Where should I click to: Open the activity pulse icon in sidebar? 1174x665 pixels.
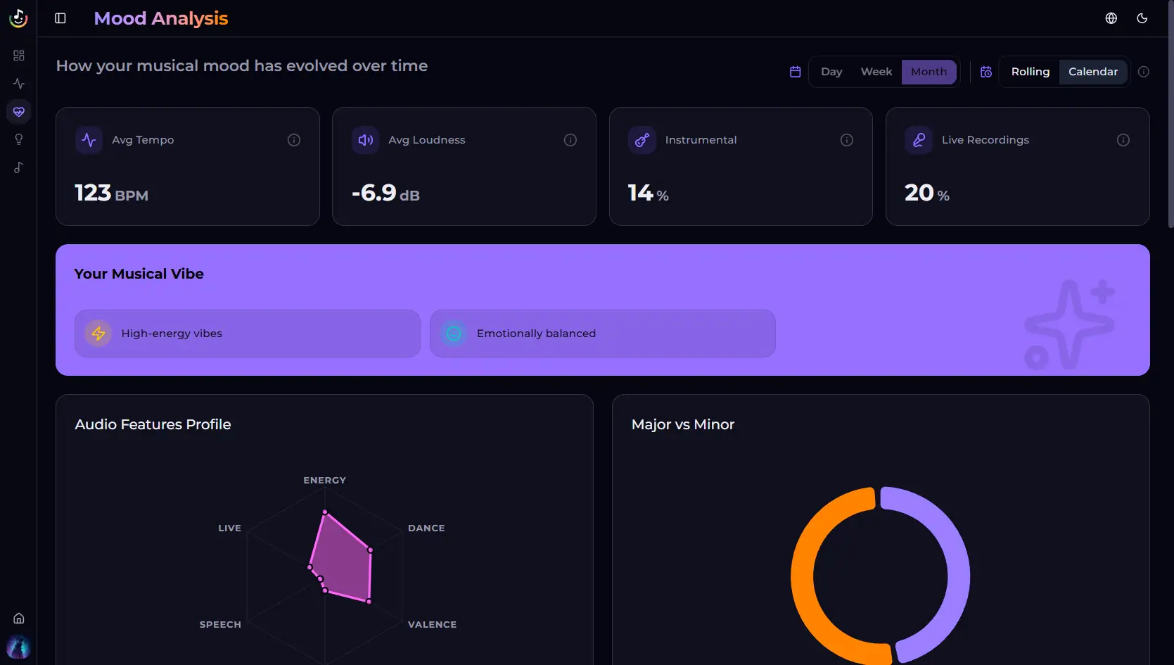(x=19, y=84)
